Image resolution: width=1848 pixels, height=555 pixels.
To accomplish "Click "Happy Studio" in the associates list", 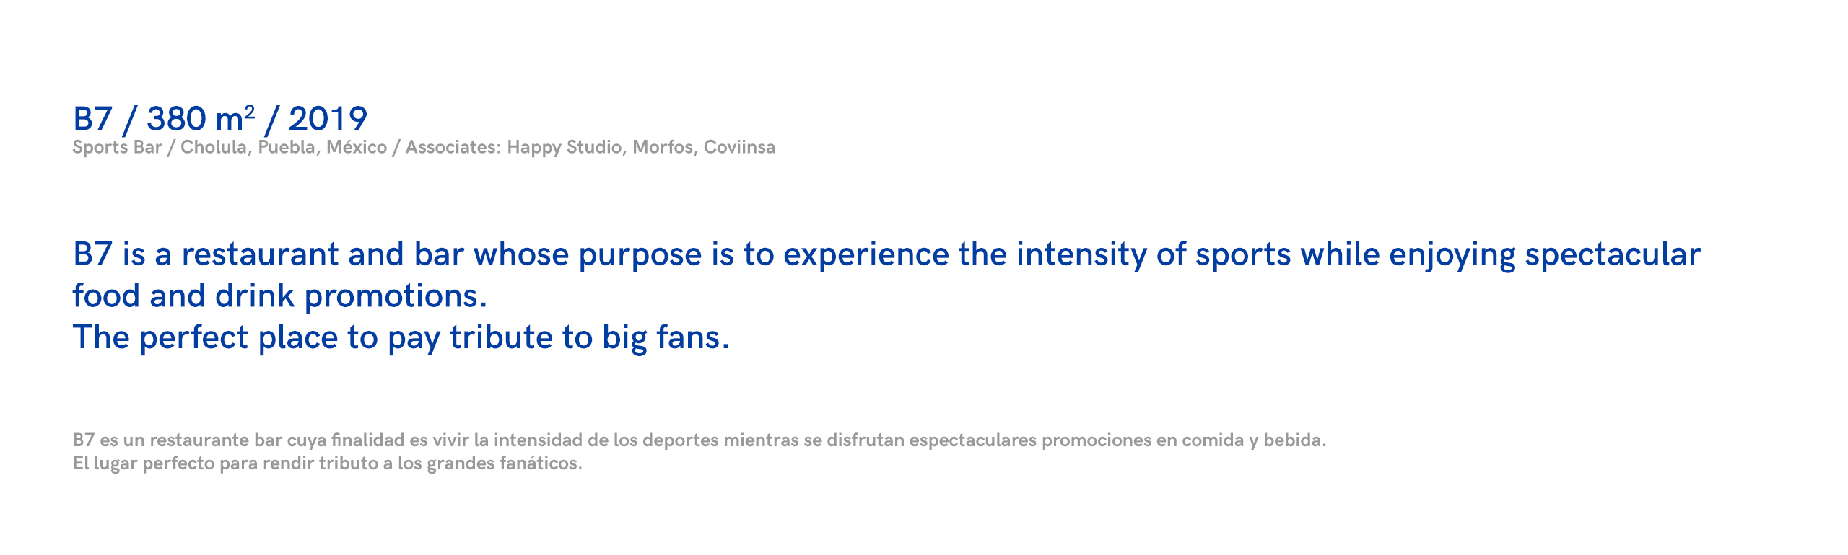I will coord(564,147).
